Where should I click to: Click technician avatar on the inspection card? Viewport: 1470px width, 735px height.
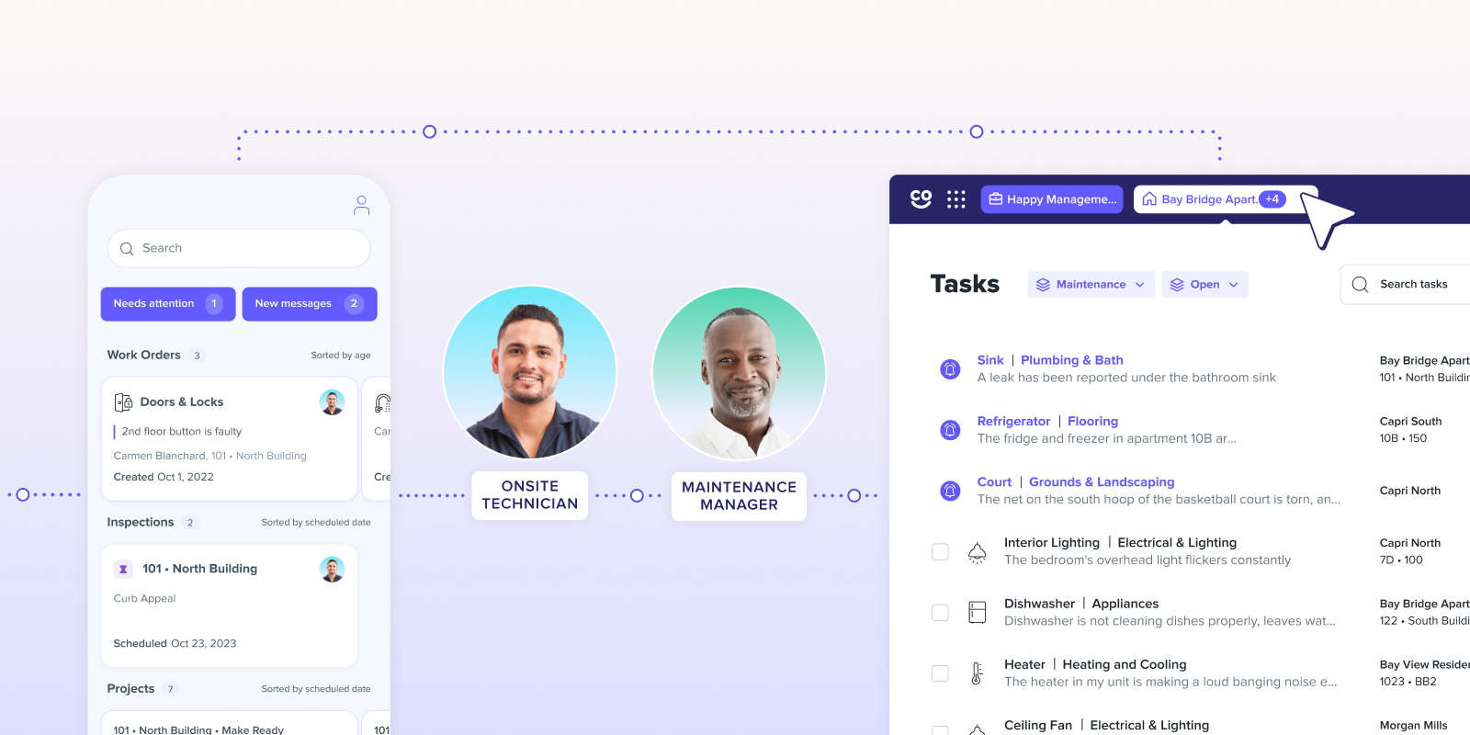332,569
